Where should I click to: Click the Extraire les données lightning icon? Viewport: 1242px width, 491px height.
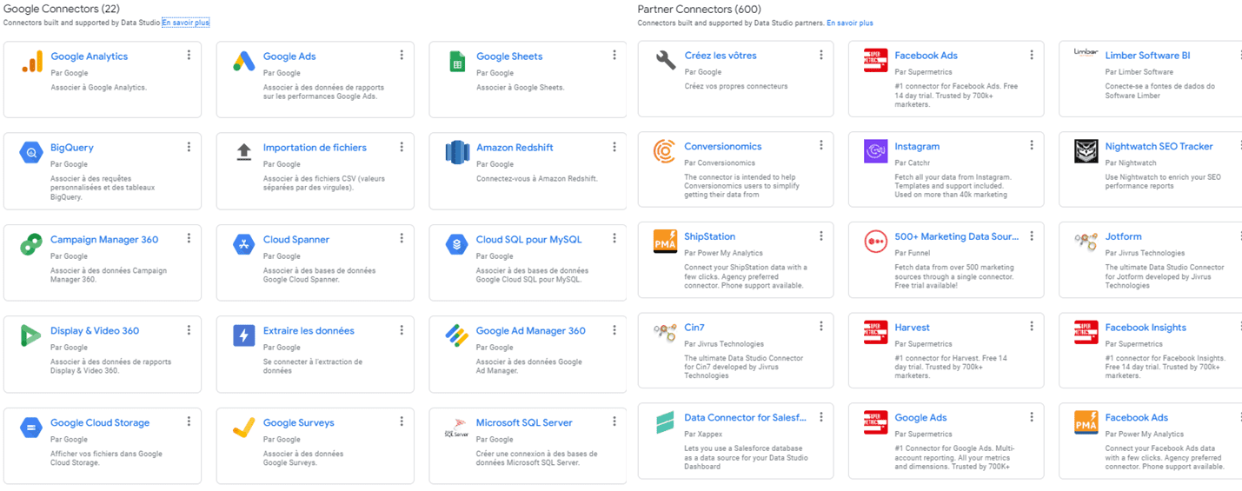tap(243, 336)
